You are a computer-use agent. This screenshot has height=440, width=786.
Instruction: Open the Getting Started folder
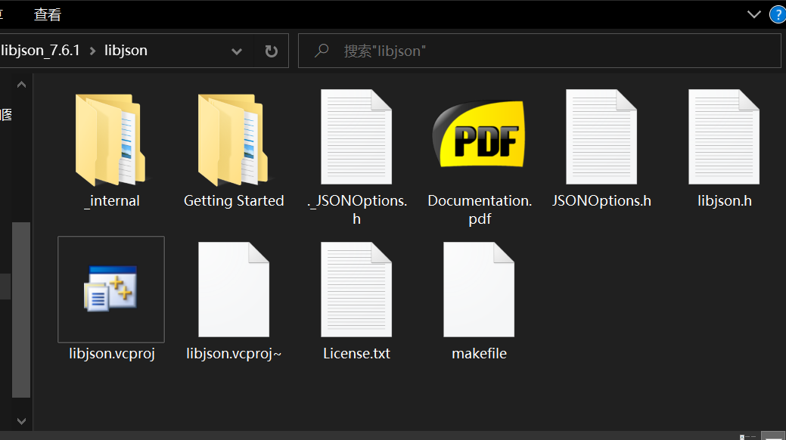click(x=233, y=141)
